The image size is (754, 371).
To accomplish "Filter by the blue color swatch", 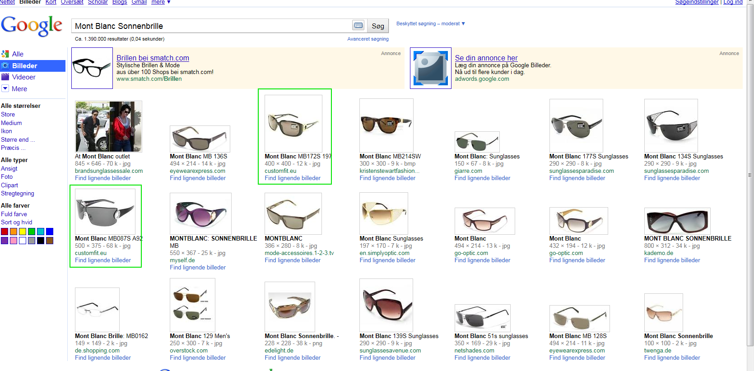I will tap(50, 232).
